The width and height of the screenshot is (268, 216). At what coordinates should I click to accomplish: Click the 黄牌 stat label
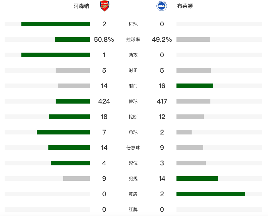[133, 194]
